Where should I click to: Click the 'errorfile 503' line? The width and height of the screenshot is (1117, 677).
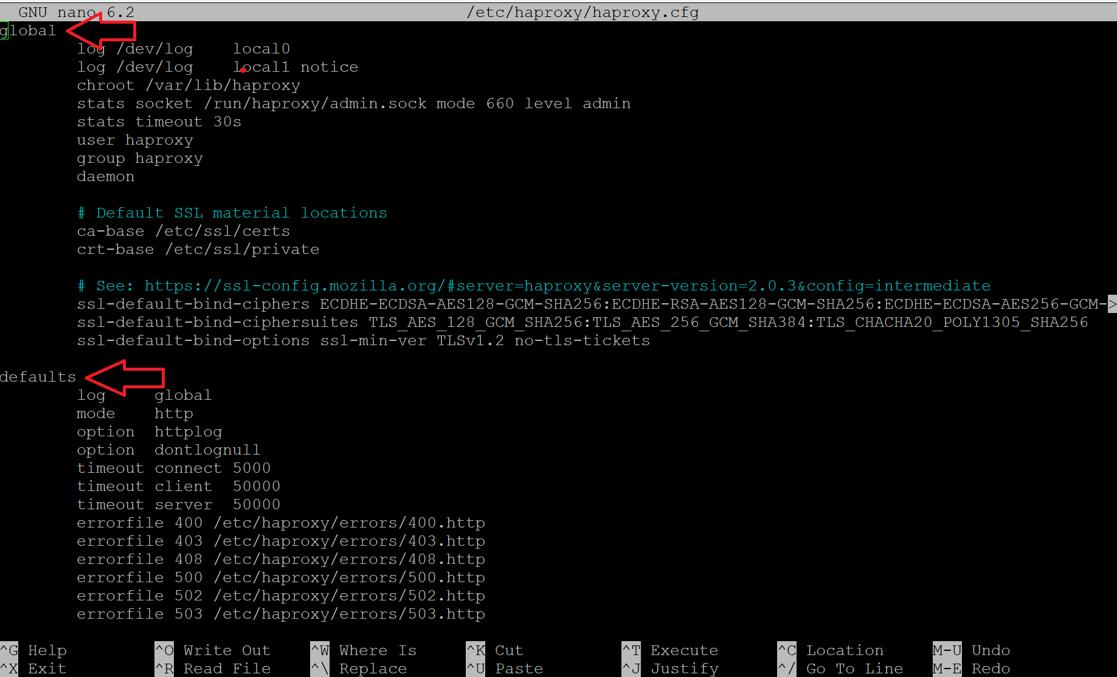(x=281, y=614)
